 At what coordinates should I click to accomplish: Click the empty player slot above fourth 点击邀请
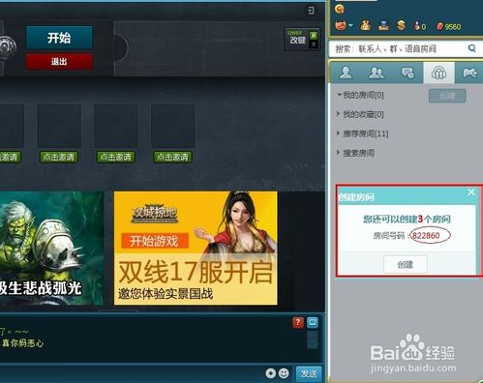click(x=173, y=126)
